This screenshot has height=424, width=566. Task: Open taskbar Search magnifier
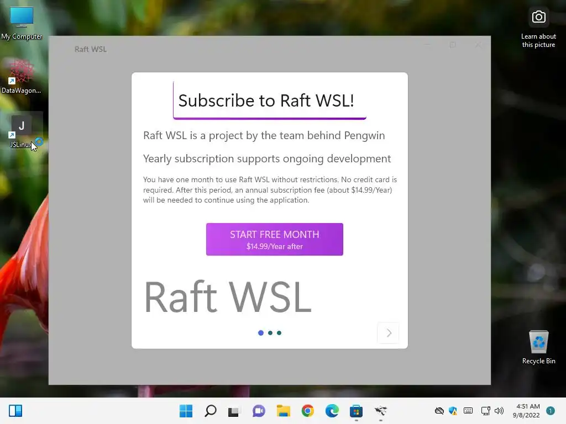pyautogui.click(x=211, y=411)
